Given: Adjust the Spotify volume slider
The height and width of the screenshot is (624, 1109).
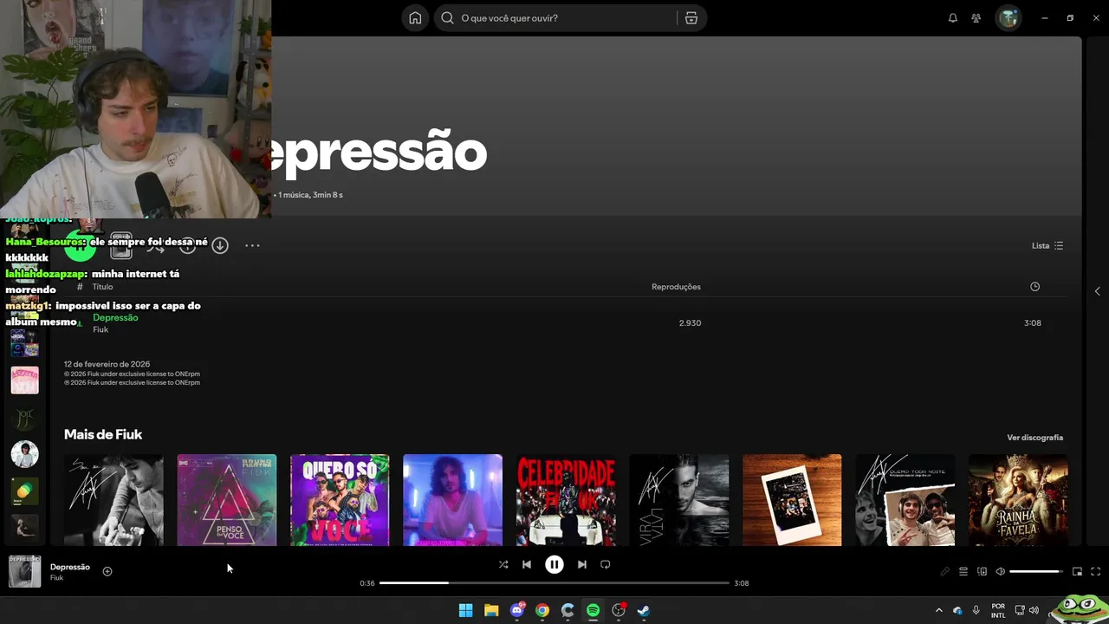Looking at the screenshot, I should pos(1035,572).
